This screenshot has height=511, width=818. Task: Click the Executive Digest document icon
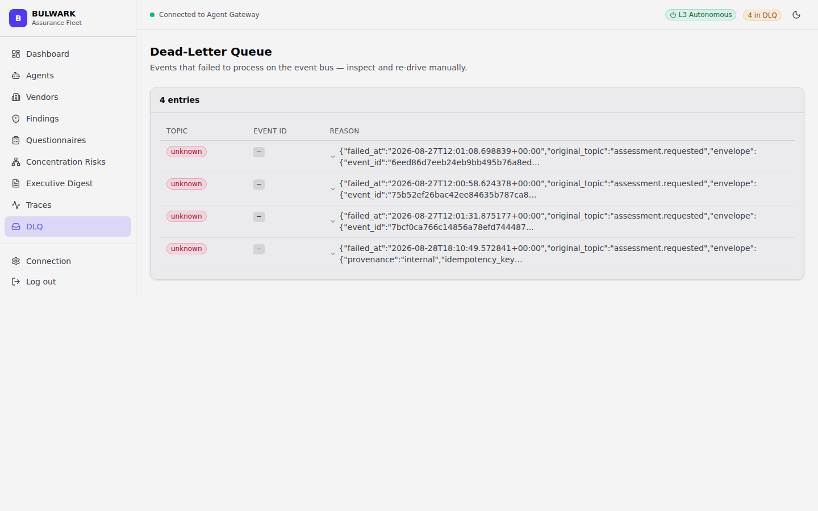tap(16, 183)
